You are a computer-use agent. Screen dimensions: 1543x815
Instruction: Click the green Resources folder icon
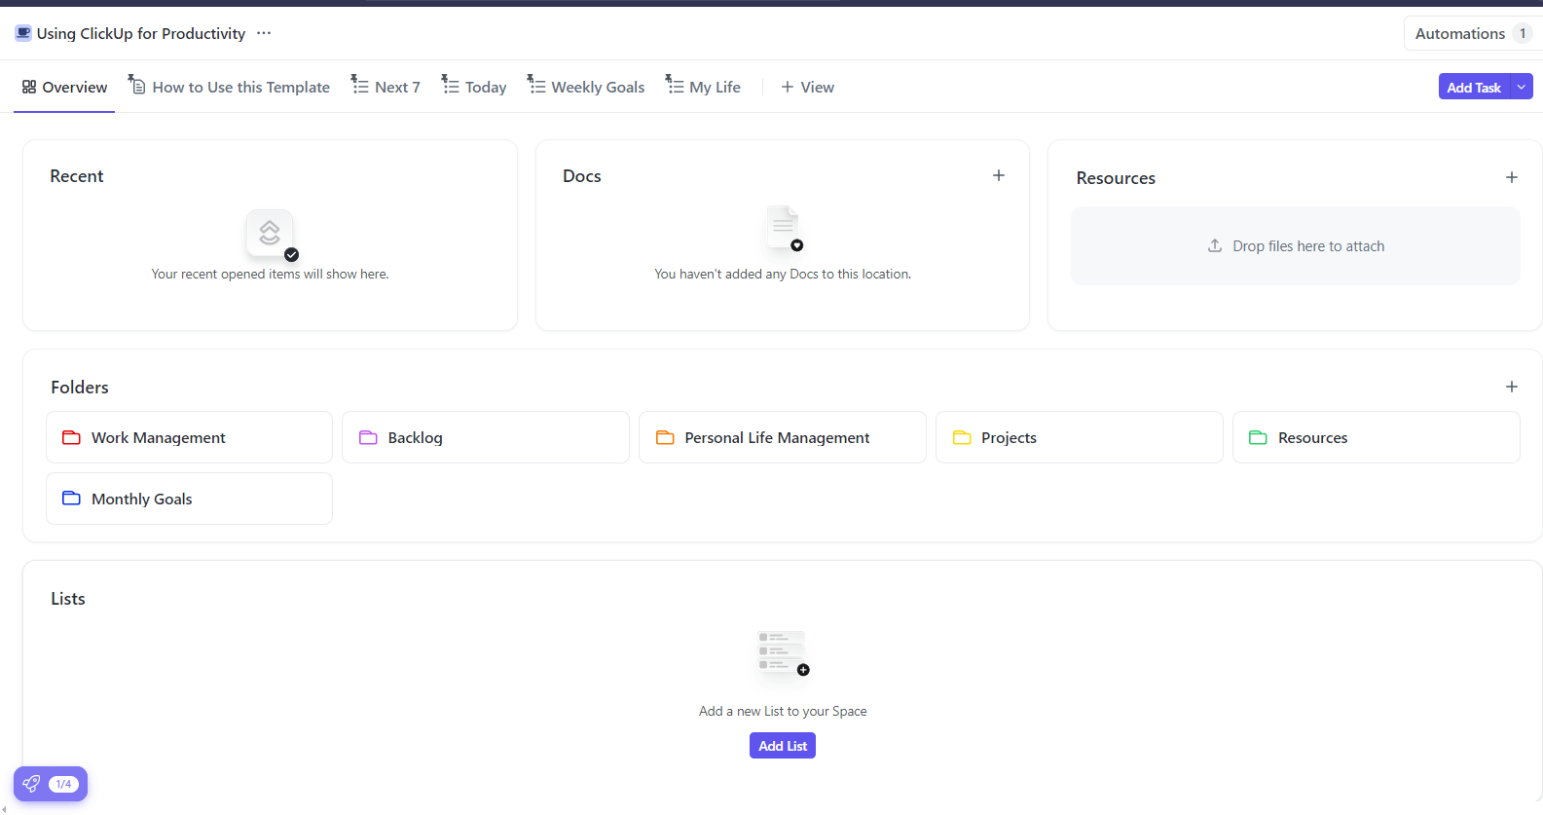tap(1258, 437)
